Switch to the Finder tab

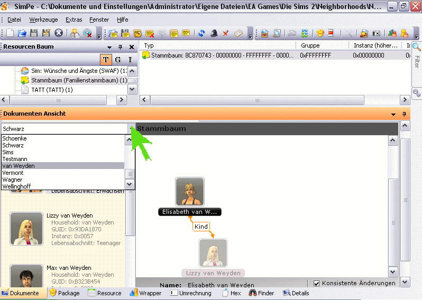coord(261,293)
